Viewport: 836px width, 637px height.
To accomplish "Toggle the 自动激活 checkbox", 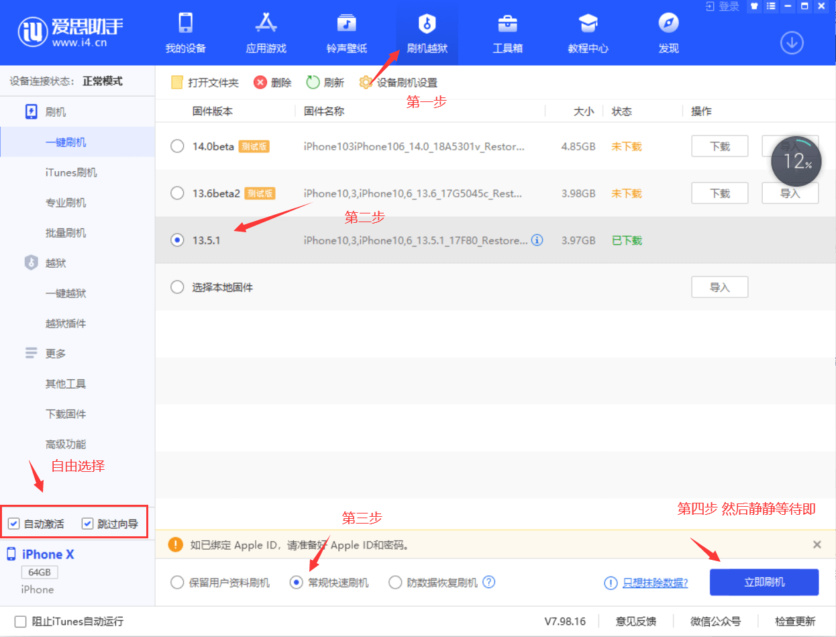I will tap(14, 524).
